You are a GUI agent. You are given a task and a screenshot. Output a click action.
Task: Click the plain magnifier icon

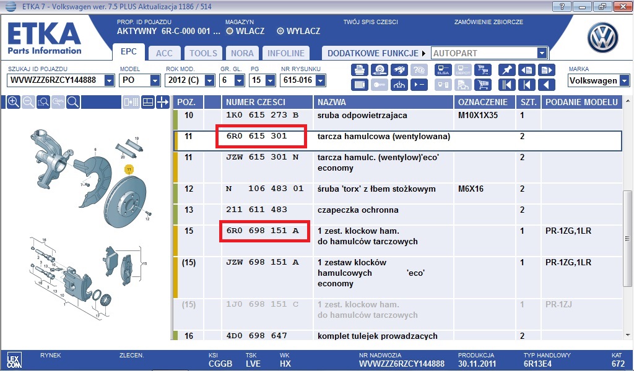click(x=73, y=102)
